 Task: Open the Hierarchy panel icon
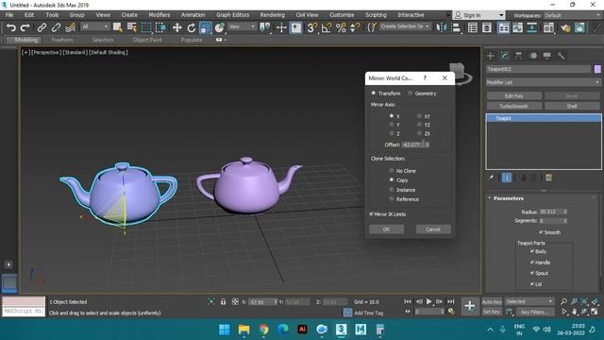(x=518, y=56)
